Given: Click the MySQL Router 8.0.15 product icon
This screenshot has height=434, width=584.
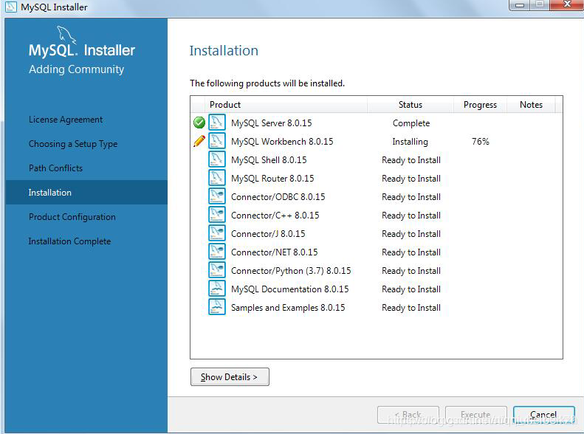Looking at the screenshot, I should tap(217, 178).
